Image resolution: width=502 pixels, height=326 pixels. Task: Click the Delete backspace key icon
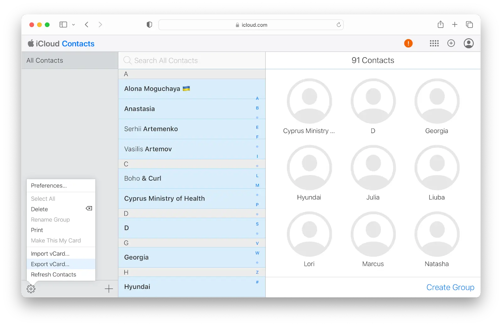89,208
